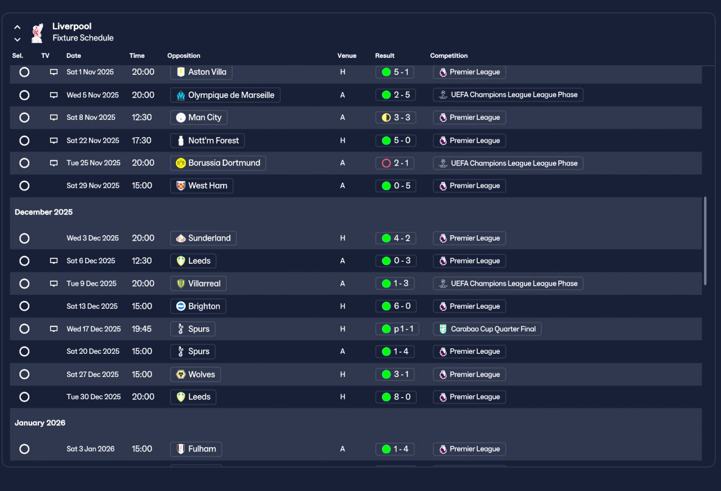Click the Sel. column header
Image resolution: width=721 pixels, height=491 pixels.
[x=17, y=56]
